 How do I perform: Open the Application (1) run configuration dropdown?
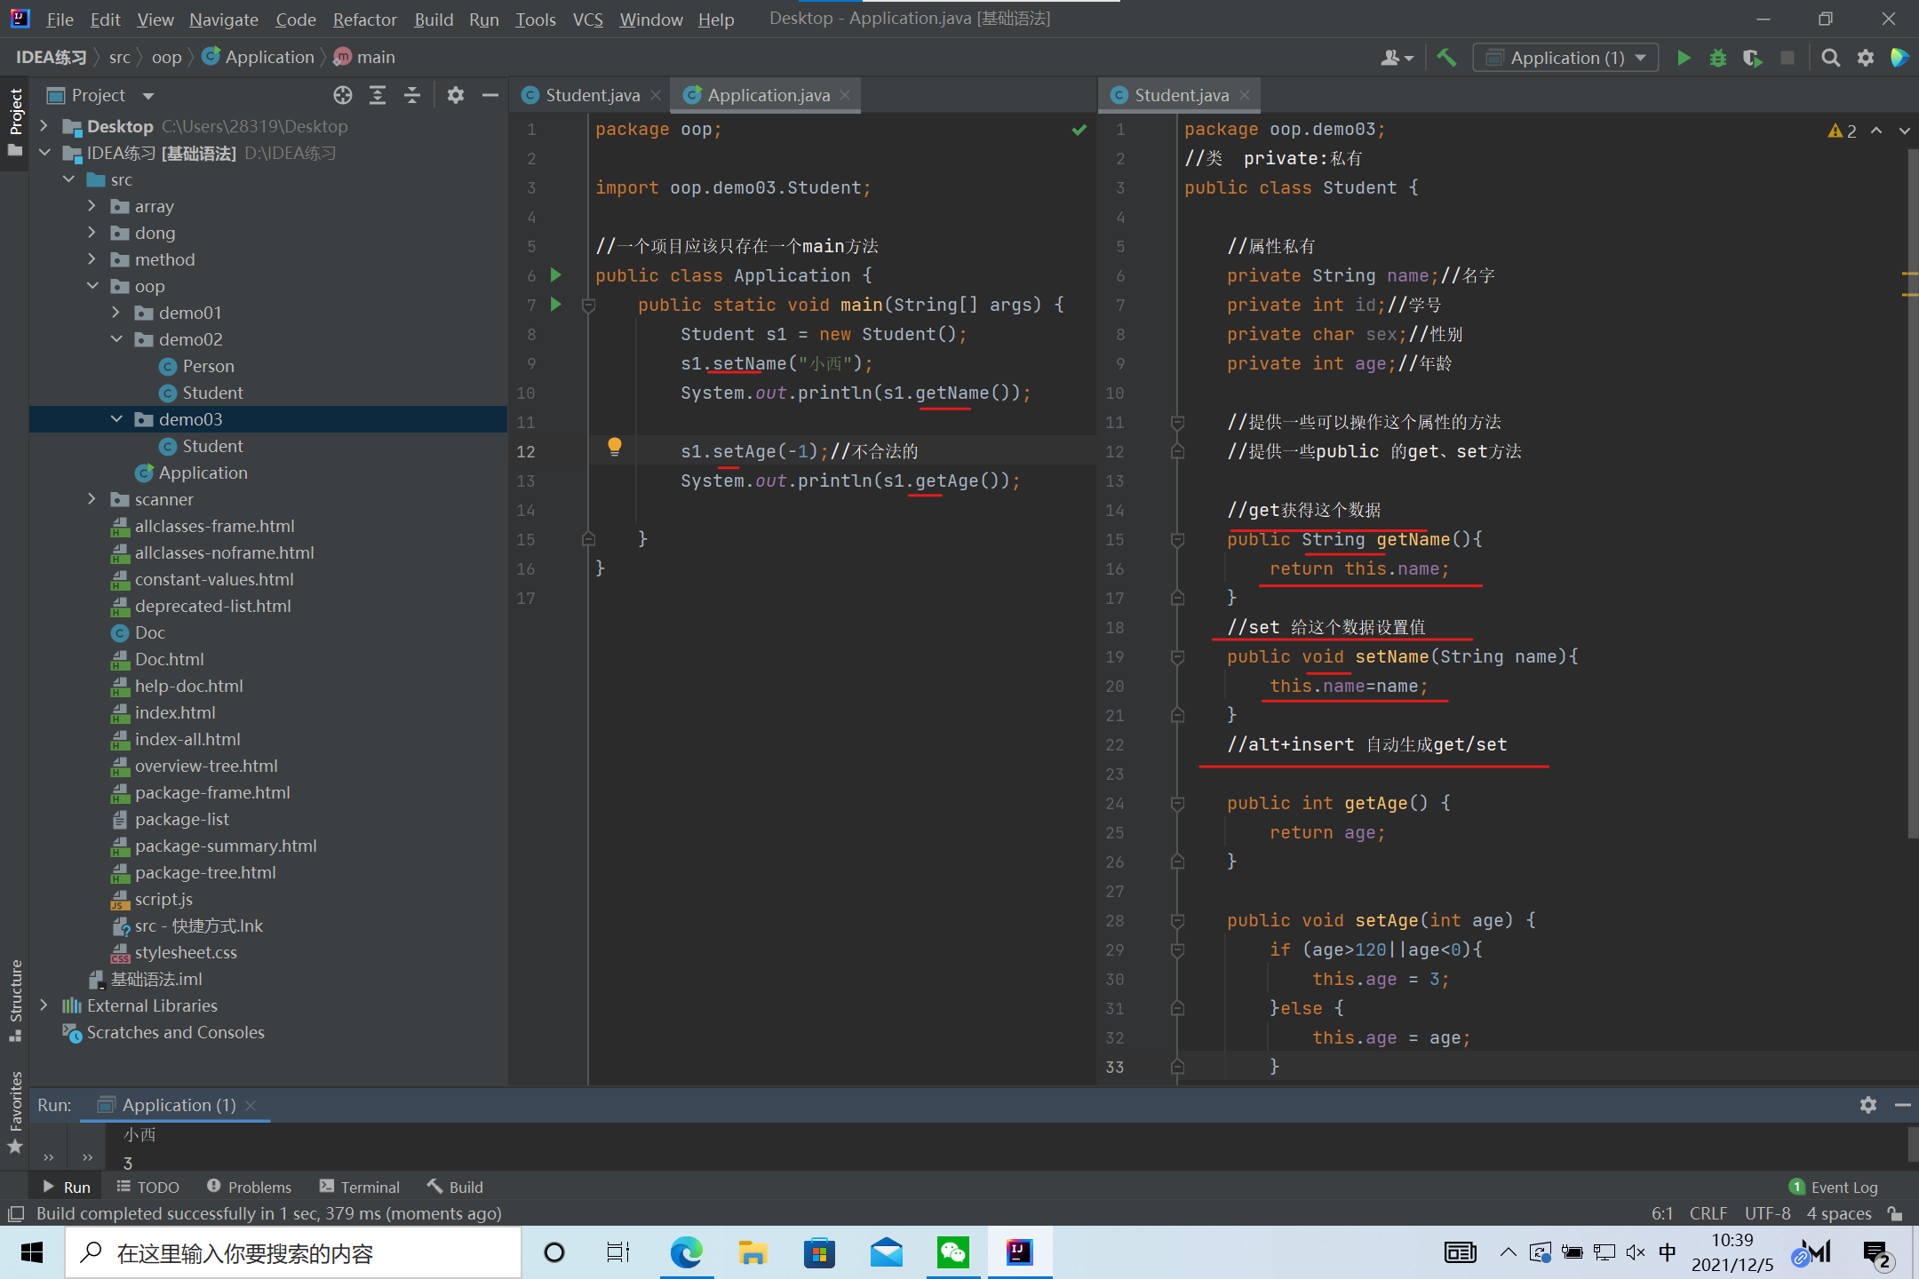tap(1567, 58)
